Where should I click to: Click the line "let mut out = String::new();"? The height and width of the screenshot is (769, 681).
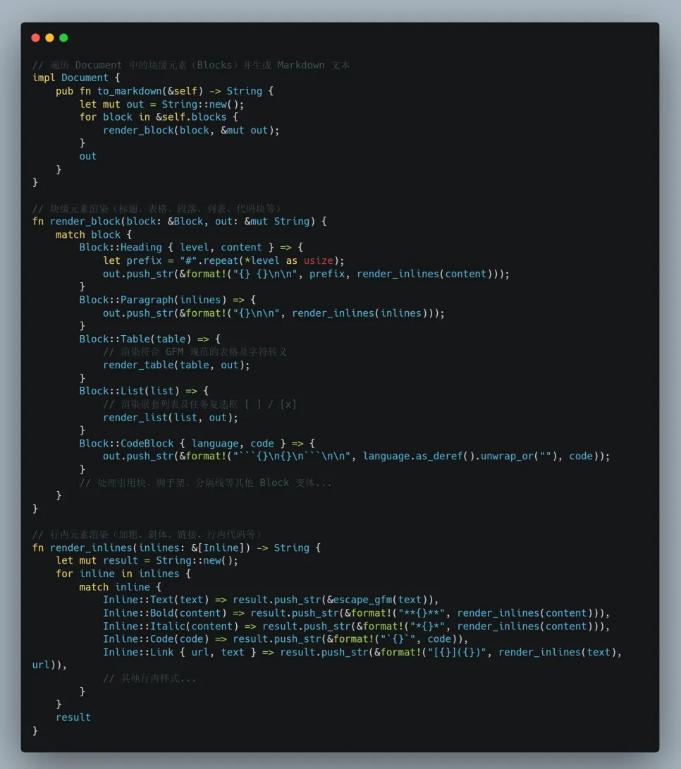point(161,104)
